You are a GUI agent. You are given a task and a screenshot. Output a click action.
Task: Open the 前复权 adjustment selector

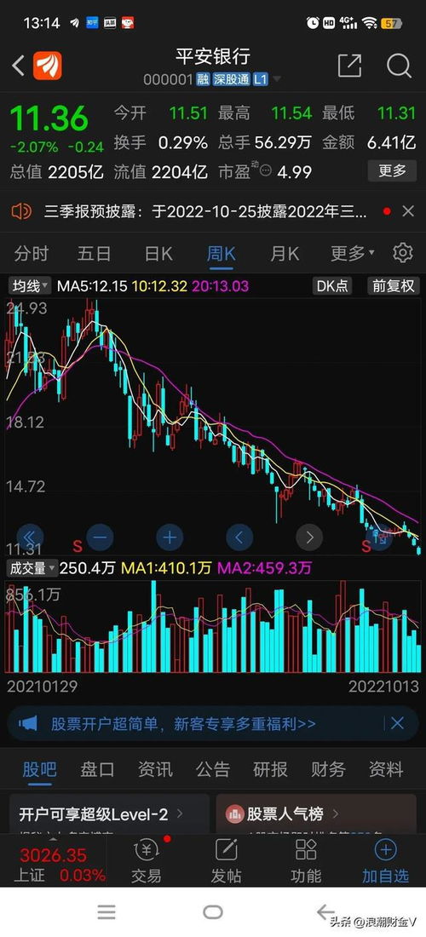[x=393, y=285]
